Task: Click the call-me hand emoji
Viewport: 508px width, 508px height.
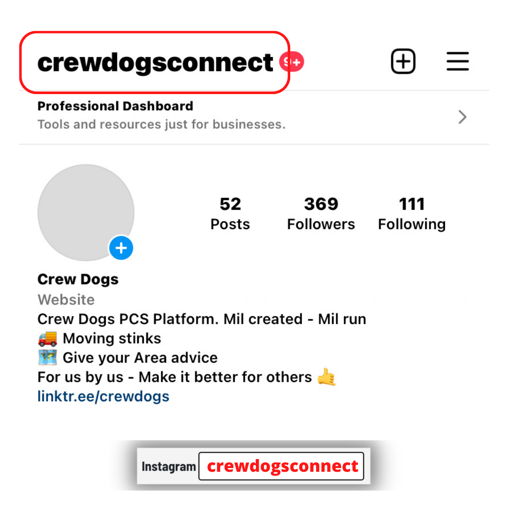Action: [x=326, y=377]
